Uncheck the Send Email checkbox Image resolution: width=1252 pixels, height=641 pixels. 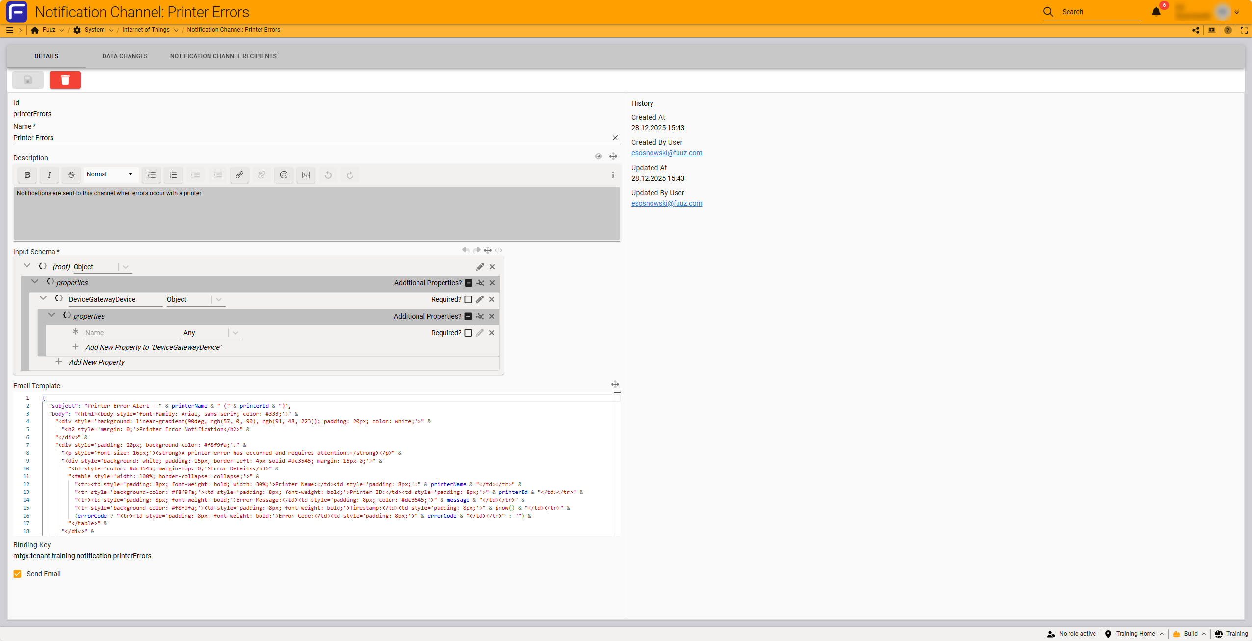pos(18,574)
